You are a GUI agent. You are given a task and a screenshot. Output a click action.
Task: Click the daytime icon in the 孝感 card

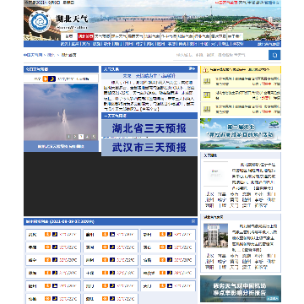(47, 247)
